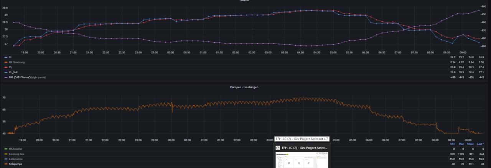491x168 pixels.
Task: Click Leistung Ges. max value 1105
Action: [x=462, y=153]
